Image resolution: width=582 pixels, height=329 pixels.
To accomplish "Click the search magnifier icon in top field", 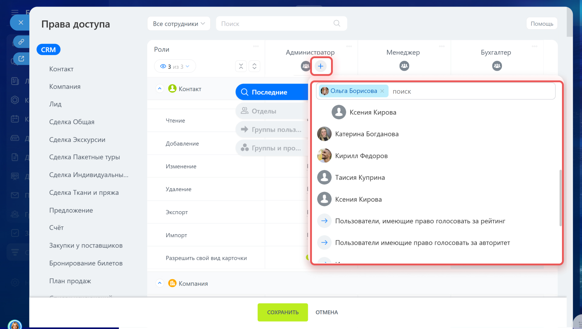I will 337,23.
